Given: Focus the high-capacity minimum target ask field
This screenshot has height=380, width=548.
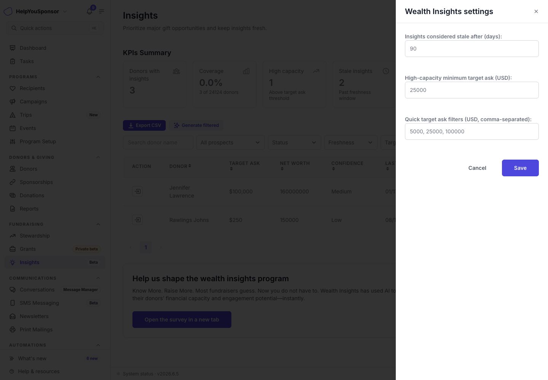Looking at the screenshot, I should (x=472, y=90).
